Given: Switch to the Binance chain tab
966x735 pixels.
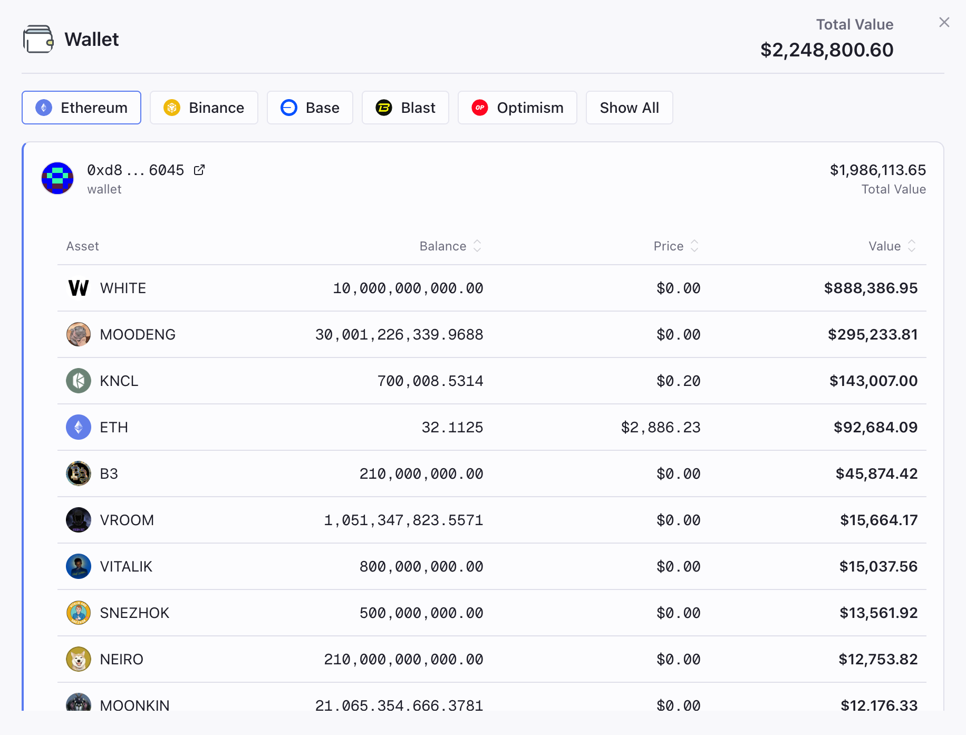Looking at the screenshot, I should [x=204, y=108].
